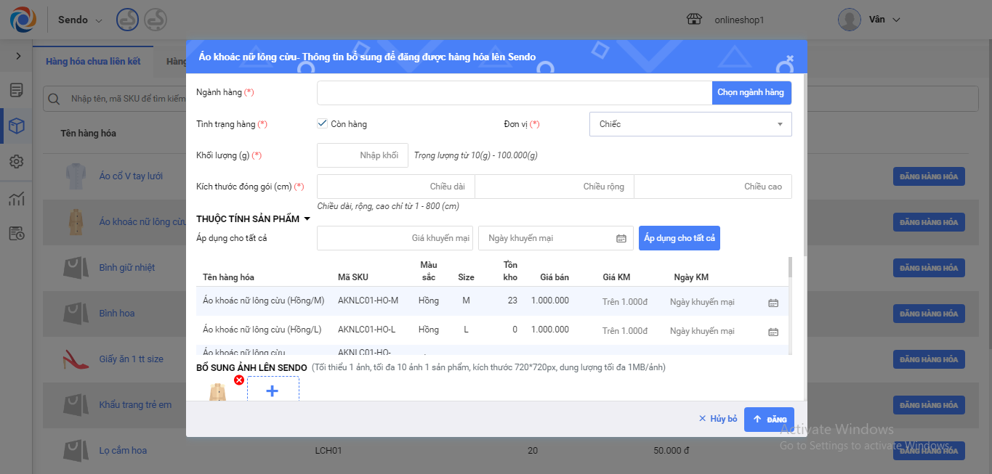This screenshot has height=474, width=992.
Task: Open calendar for the Hồng/M product row
Action: [773, 303]
